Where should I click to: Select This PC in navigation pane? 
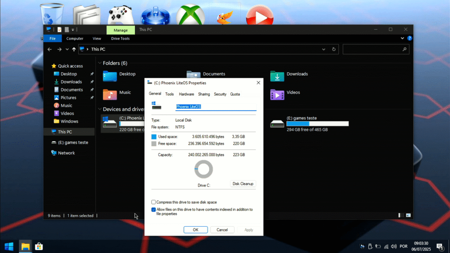pyautogui.click(x=65, y=132)
